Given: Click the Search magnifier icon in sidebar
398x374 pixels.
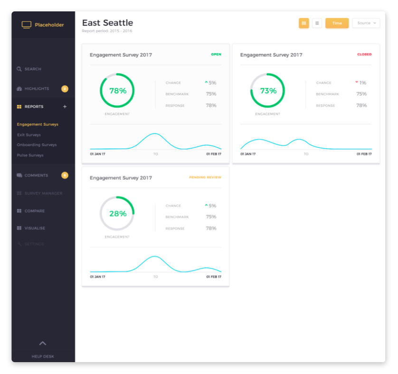Looking at the screenshot, I should pyautogui.click(x=19, y=69).
